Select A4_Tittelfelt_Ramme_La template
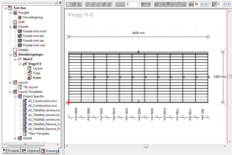 44,124
